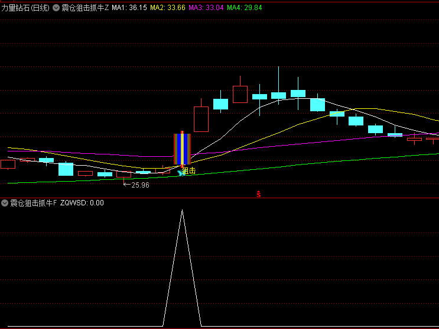Click the ZQWSD: 0.00 value label
Screen dimensions: 439x329
pos(82,203)
